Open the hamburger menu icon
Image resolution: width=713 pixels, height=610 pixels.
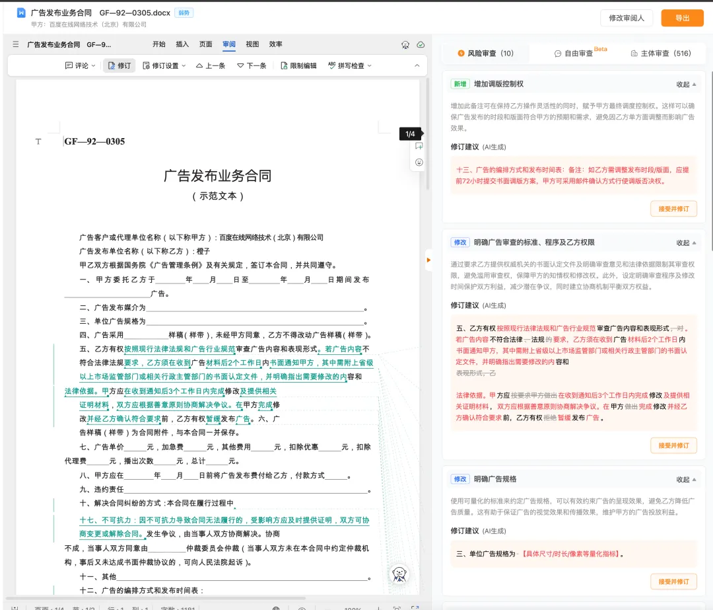tap(15, 44)
